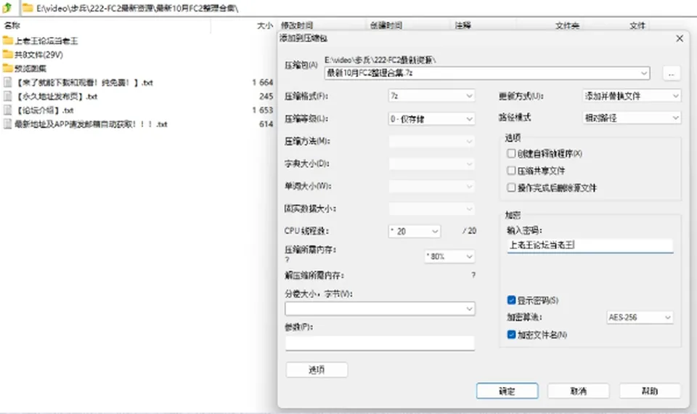
Task: Click the icon of the 【来了就能下载和观看 txt file
Action: pyautogui.click(x=7, y=82)
